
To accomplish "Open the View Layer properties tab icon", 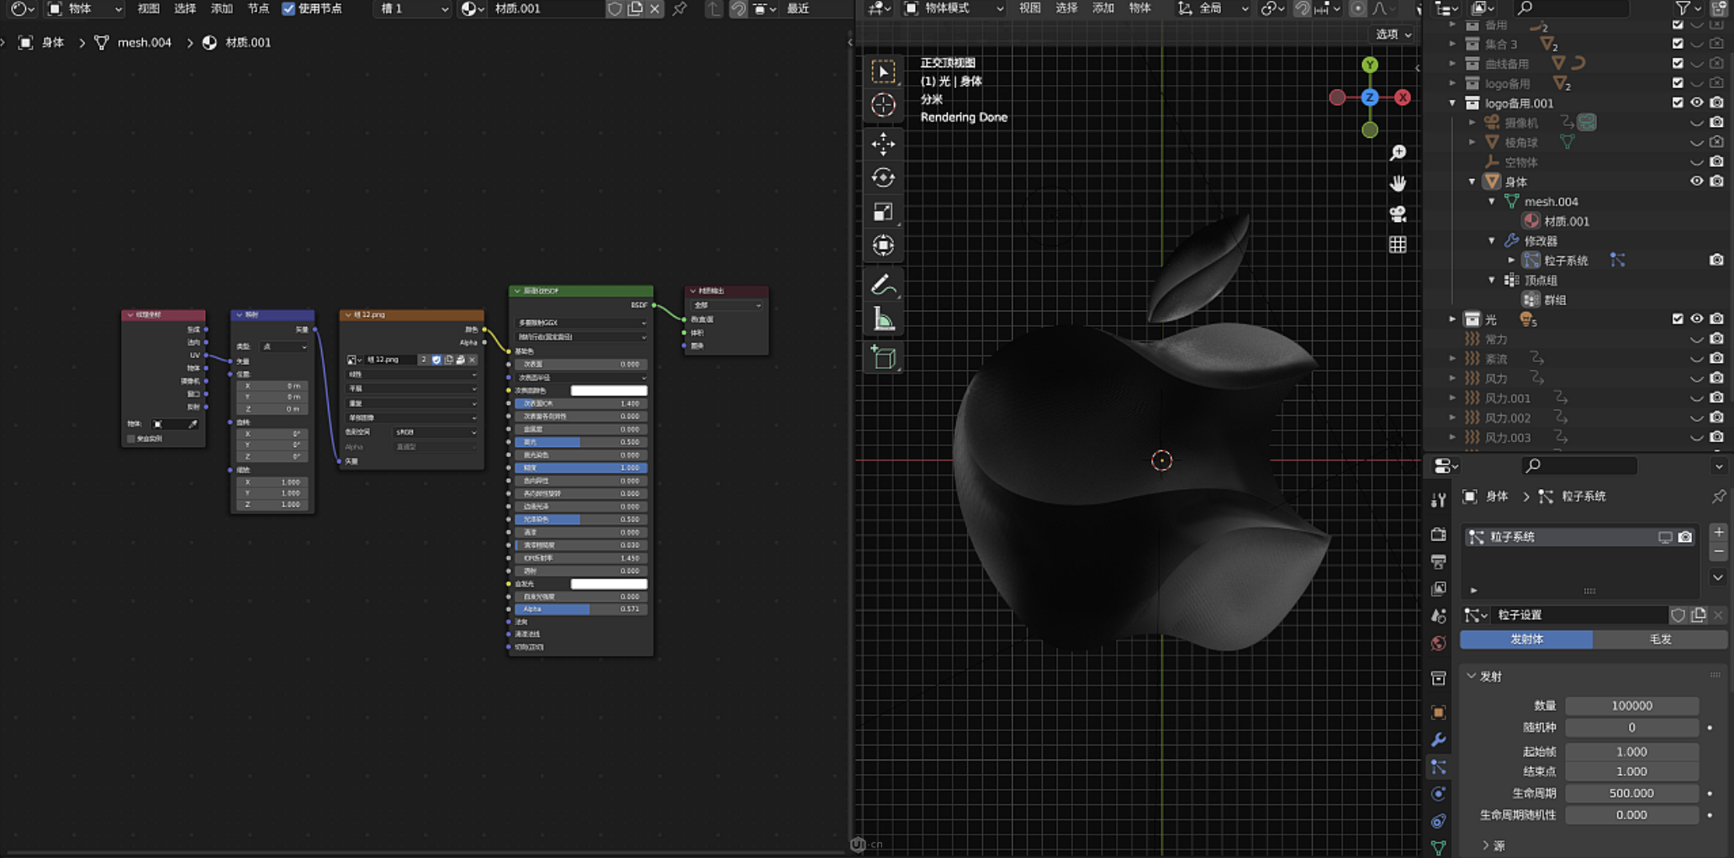I will tap(1439, 588).
